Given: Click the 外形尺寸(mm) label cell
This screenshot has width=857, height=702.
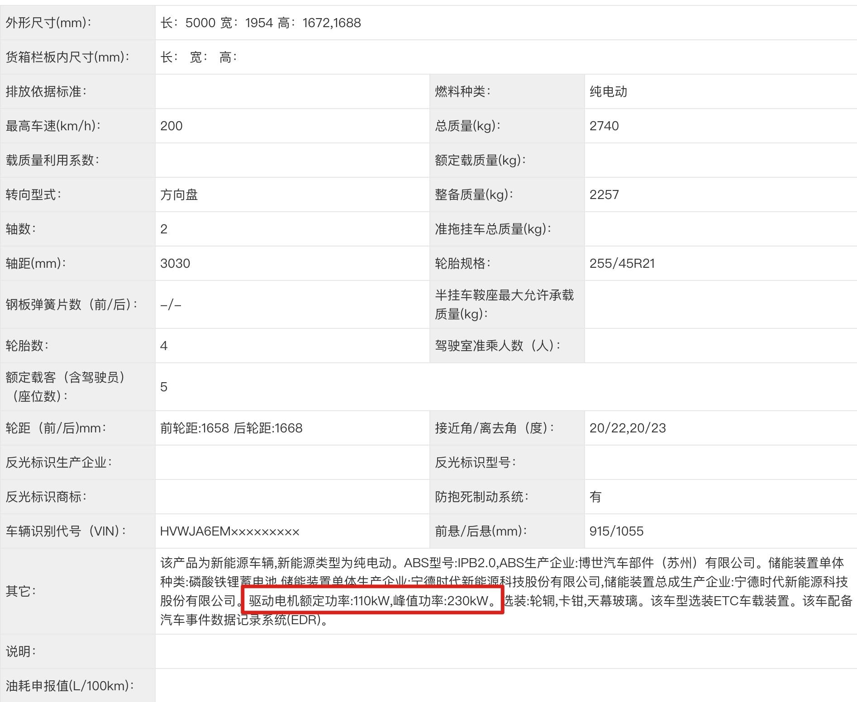Looking at the screenshot, I should (48, 23).
